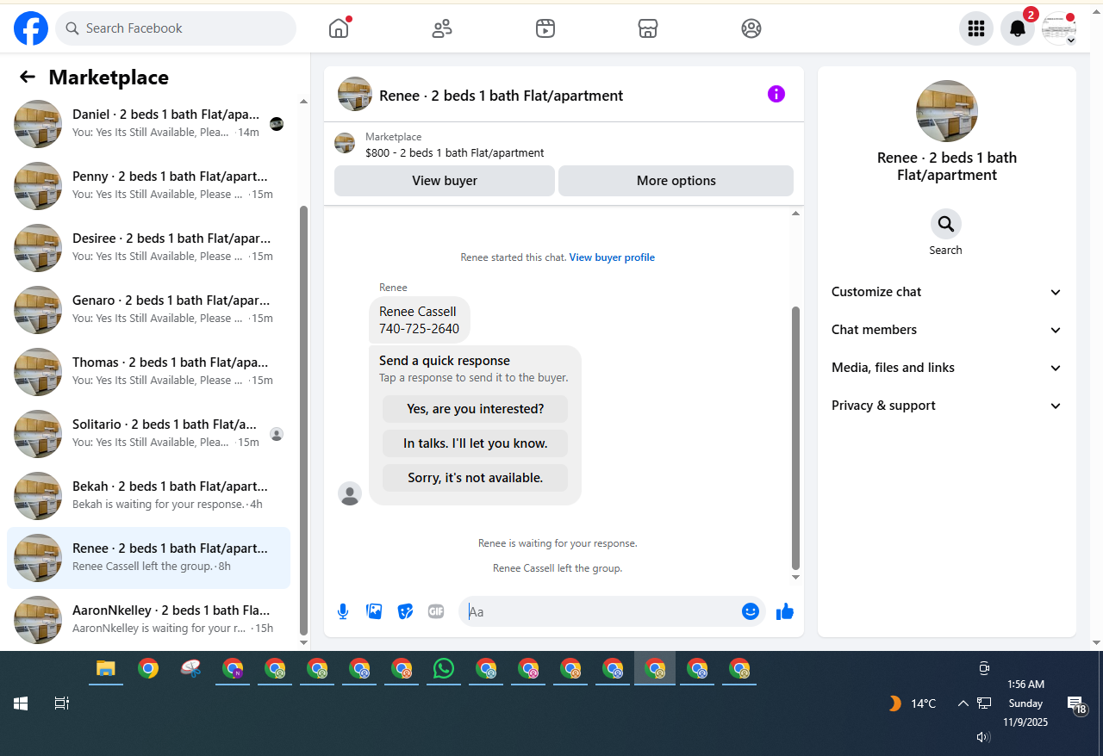This screenshot has width=1103, height=756.
Task: Open the Video (Reels) icon
Action: pos(545,28)
